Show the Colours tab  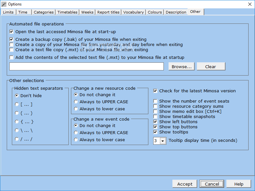(155, 12)
